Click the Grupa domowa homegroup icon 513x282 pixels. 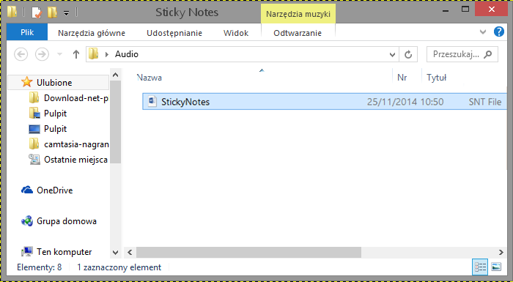tap(27, 221)
